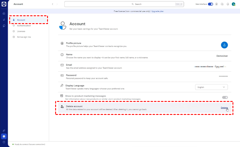Click the Delete account user icon
240x147 pixels.
point(62,106)
